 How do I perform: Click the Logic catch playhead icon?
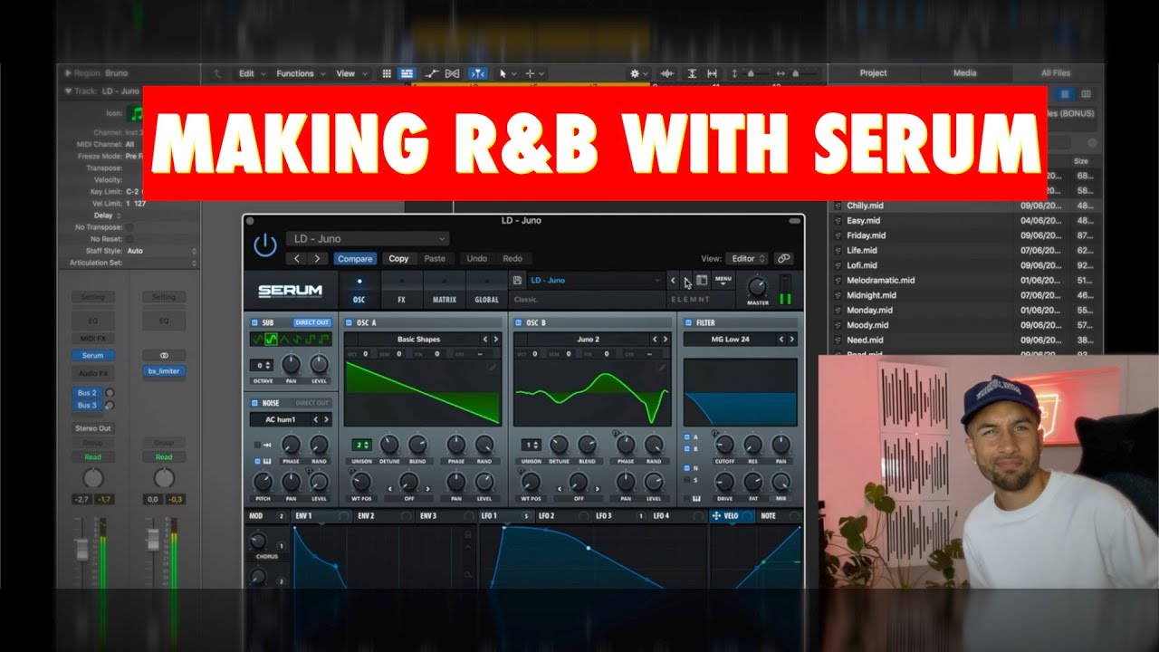[x=478, y=73]
